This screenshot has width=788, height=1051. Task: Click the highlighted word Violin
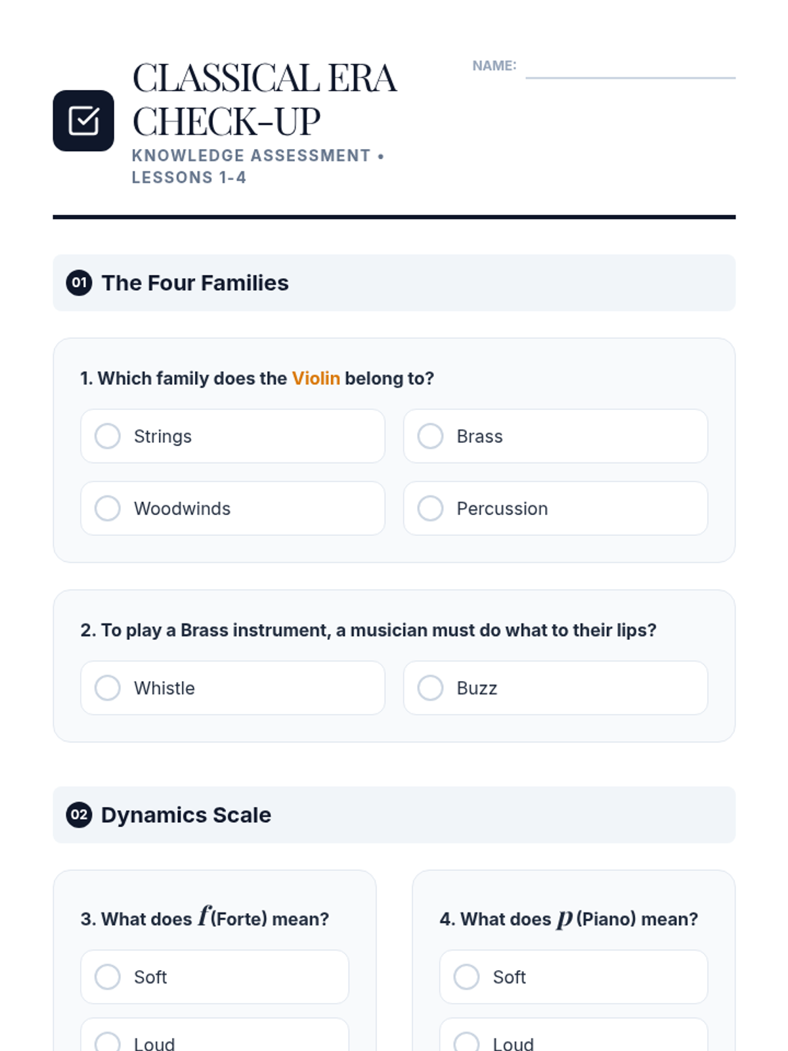coord(316,378)
